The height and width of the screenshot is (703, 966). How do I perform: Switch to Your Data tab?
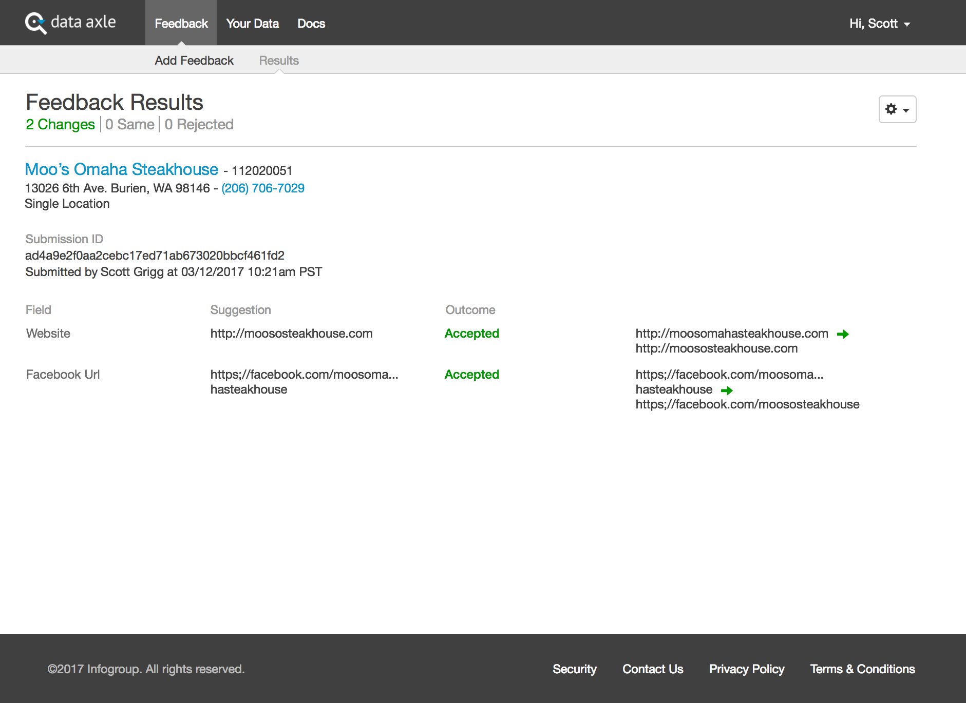click(252, 24)
